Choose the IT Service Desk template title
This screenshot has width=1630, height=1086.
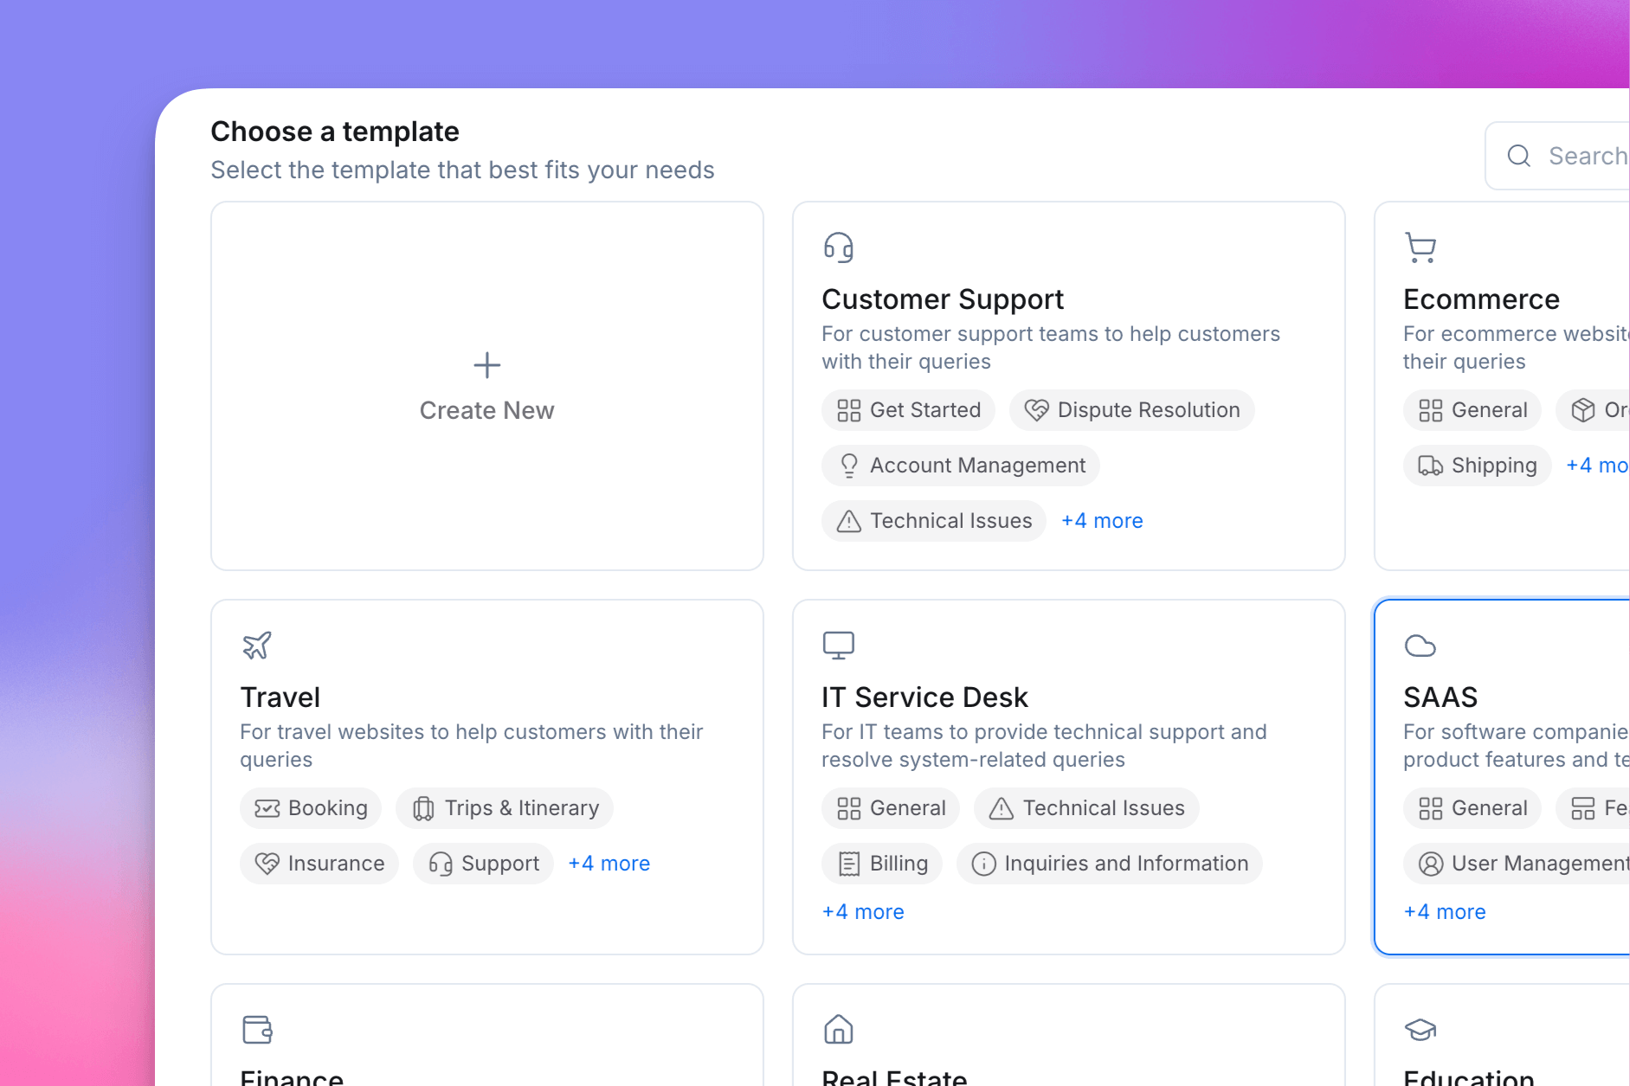point(925,697)
